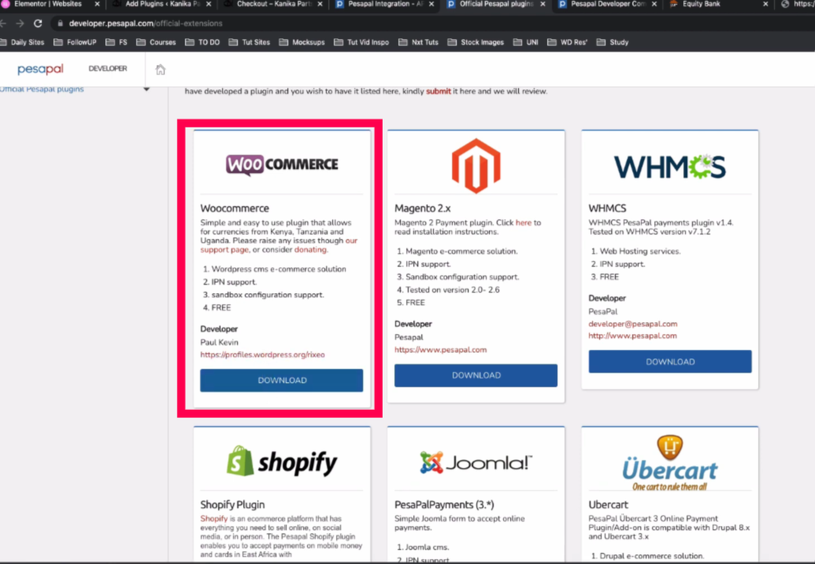Open the profiles.wordpress.org/rixeo link

(262, 355)
